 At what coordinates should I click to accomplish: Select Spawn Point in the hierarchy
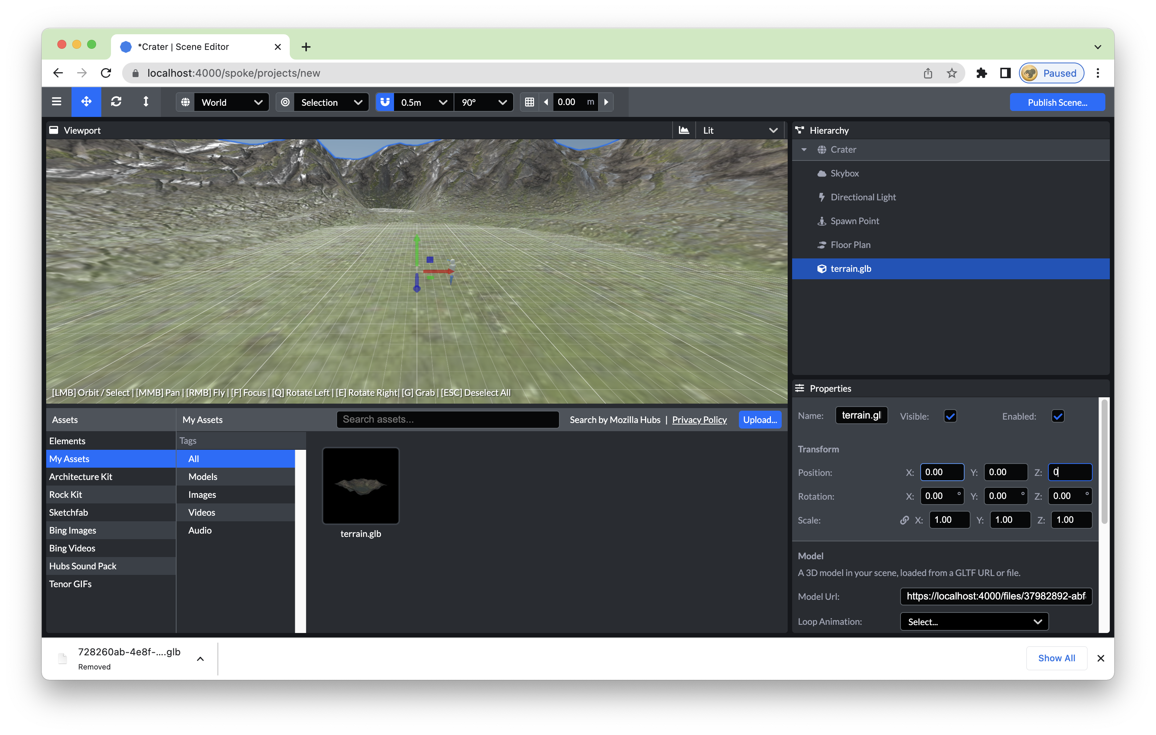[x=950, y=221]
